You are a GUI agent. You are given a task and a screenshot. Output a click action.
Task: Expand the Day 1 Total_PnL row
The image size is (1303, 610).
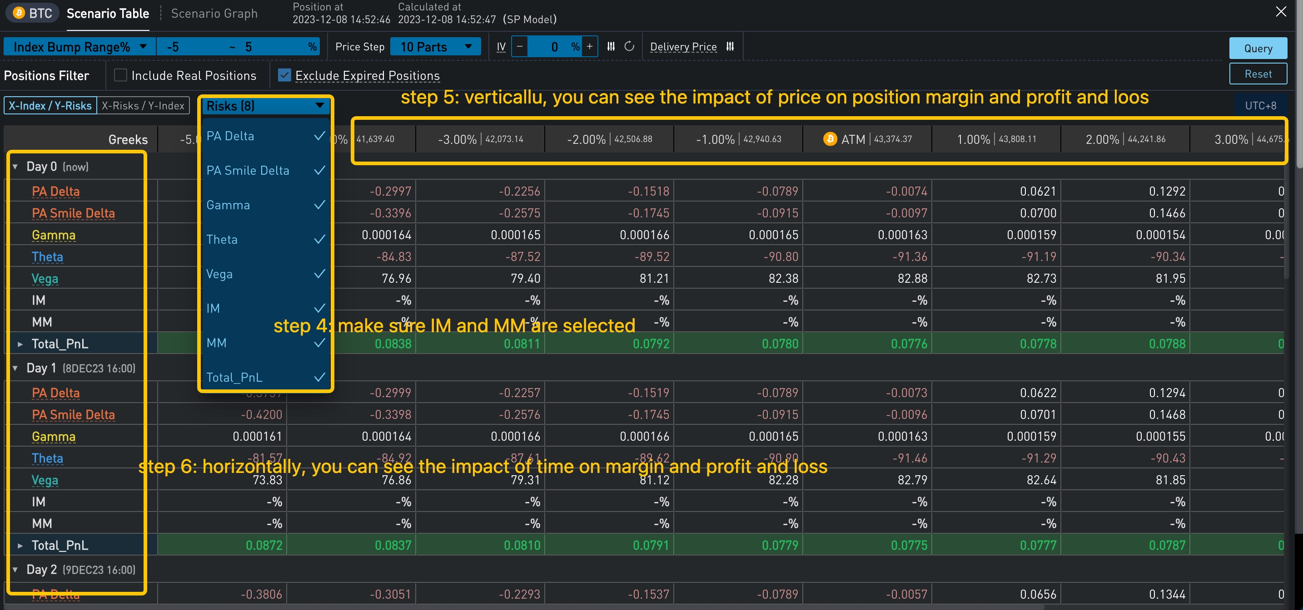[20, 545]
